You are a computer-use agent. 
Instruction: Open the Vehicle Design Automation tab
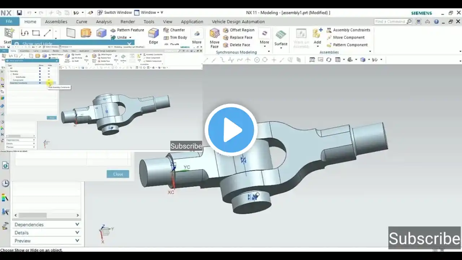click(238, 22)
